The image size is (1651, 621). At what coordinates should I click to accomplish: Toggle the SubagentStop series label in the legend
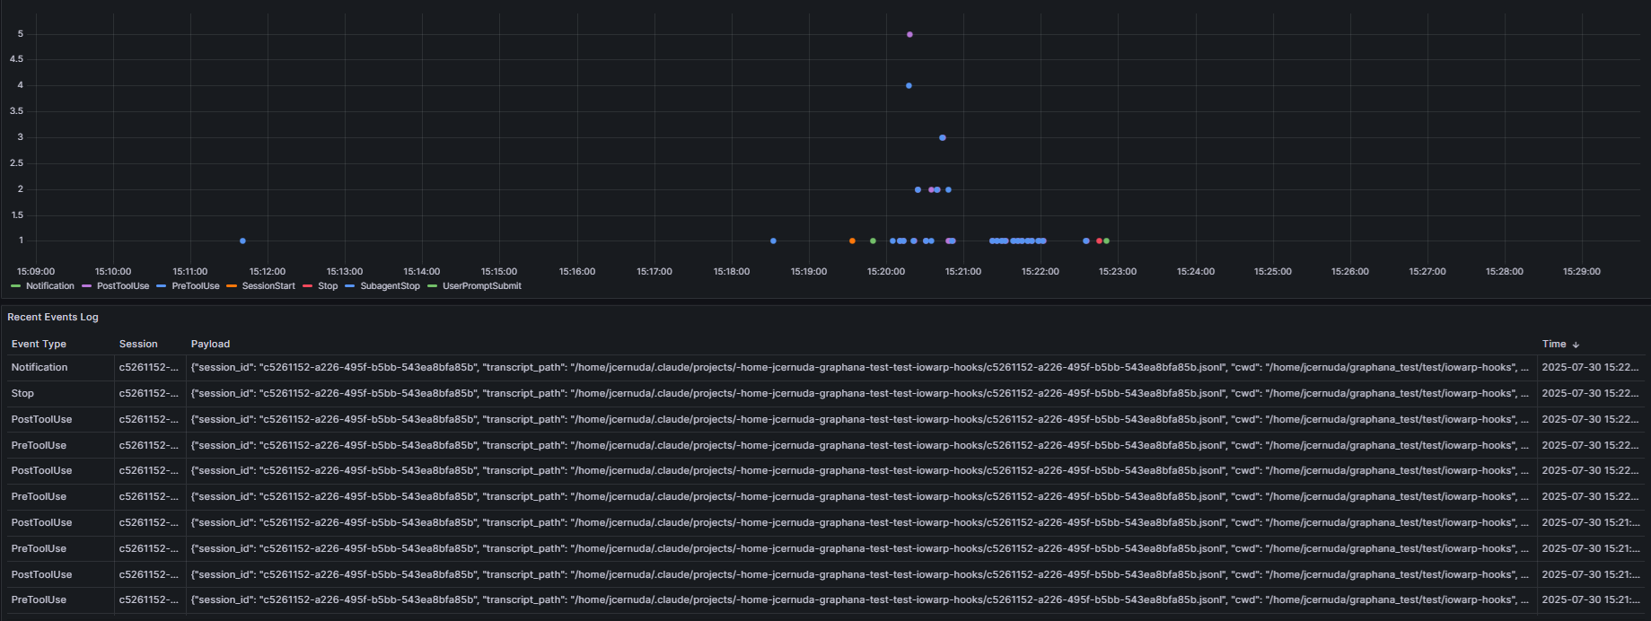pyautogui.click(x=390, y=286)
